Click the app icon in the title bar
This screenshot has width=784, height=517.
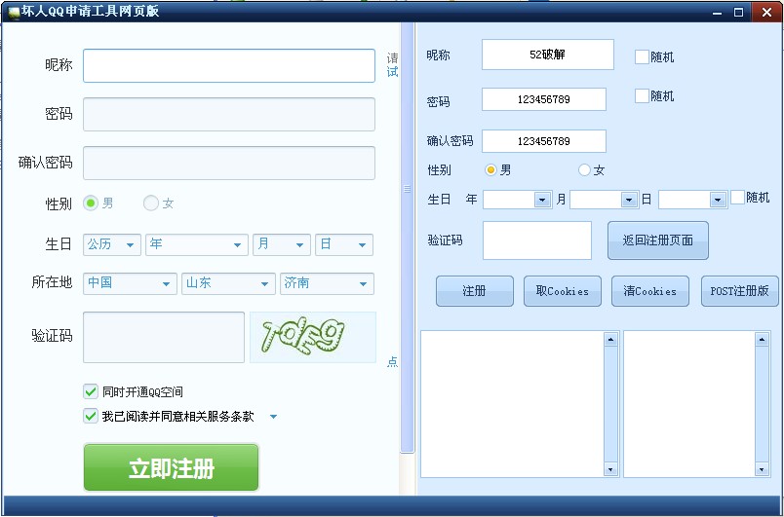14,12
